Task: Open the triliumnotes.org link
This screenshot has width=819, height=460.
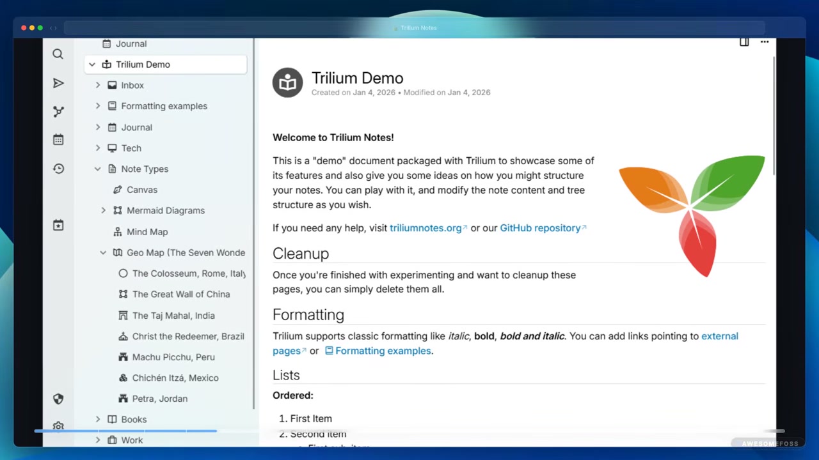Action: click(x=428, y=228)
